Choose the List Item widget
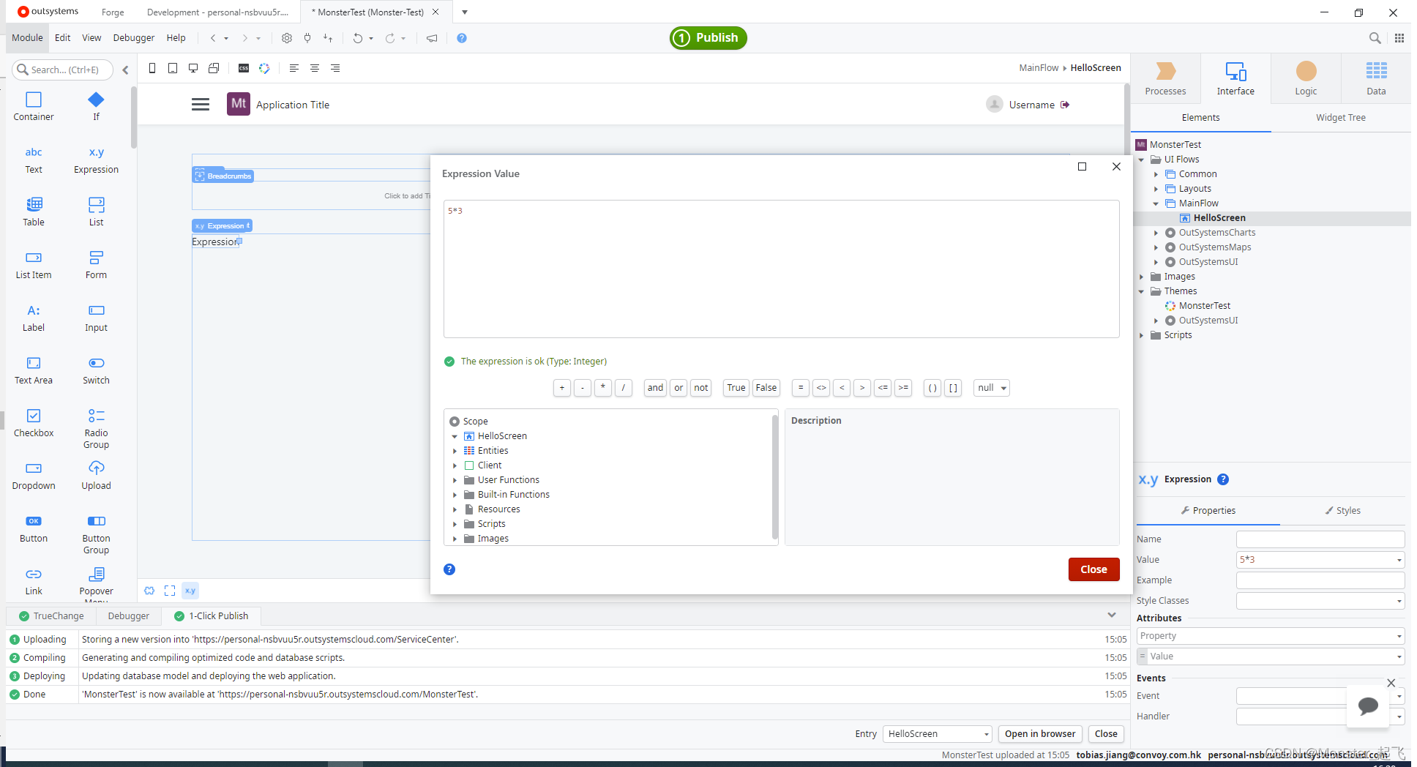 click(34, 266)
